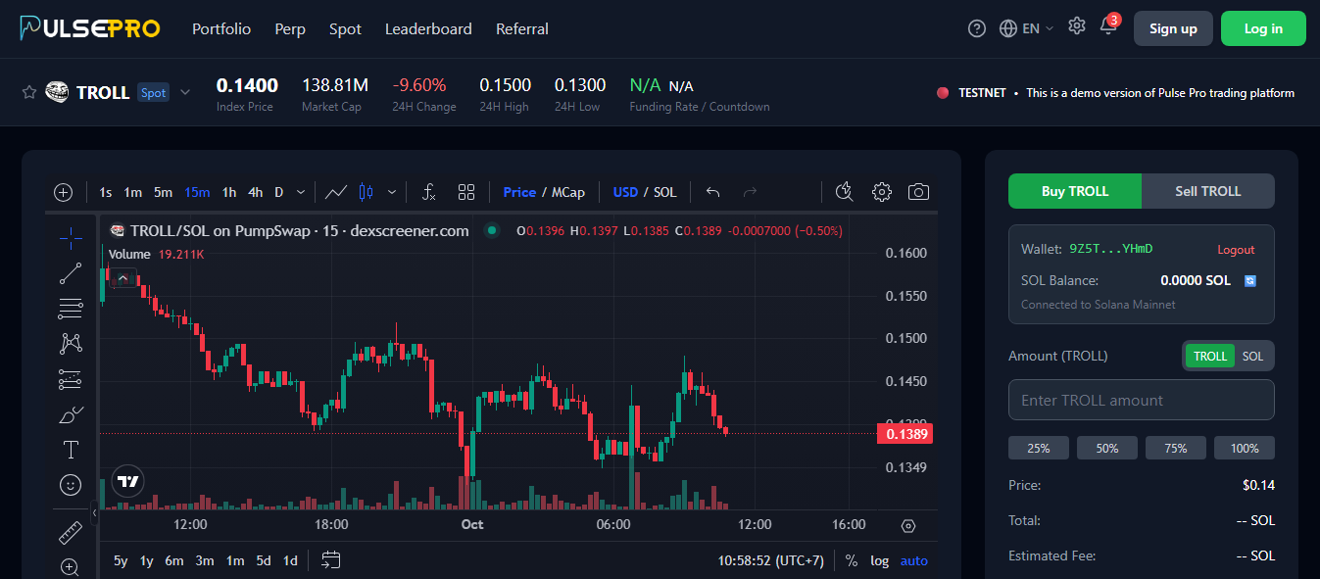Click the Sign up button
The height and width of the screenshot is (579, 1320).
(1173, 28)
